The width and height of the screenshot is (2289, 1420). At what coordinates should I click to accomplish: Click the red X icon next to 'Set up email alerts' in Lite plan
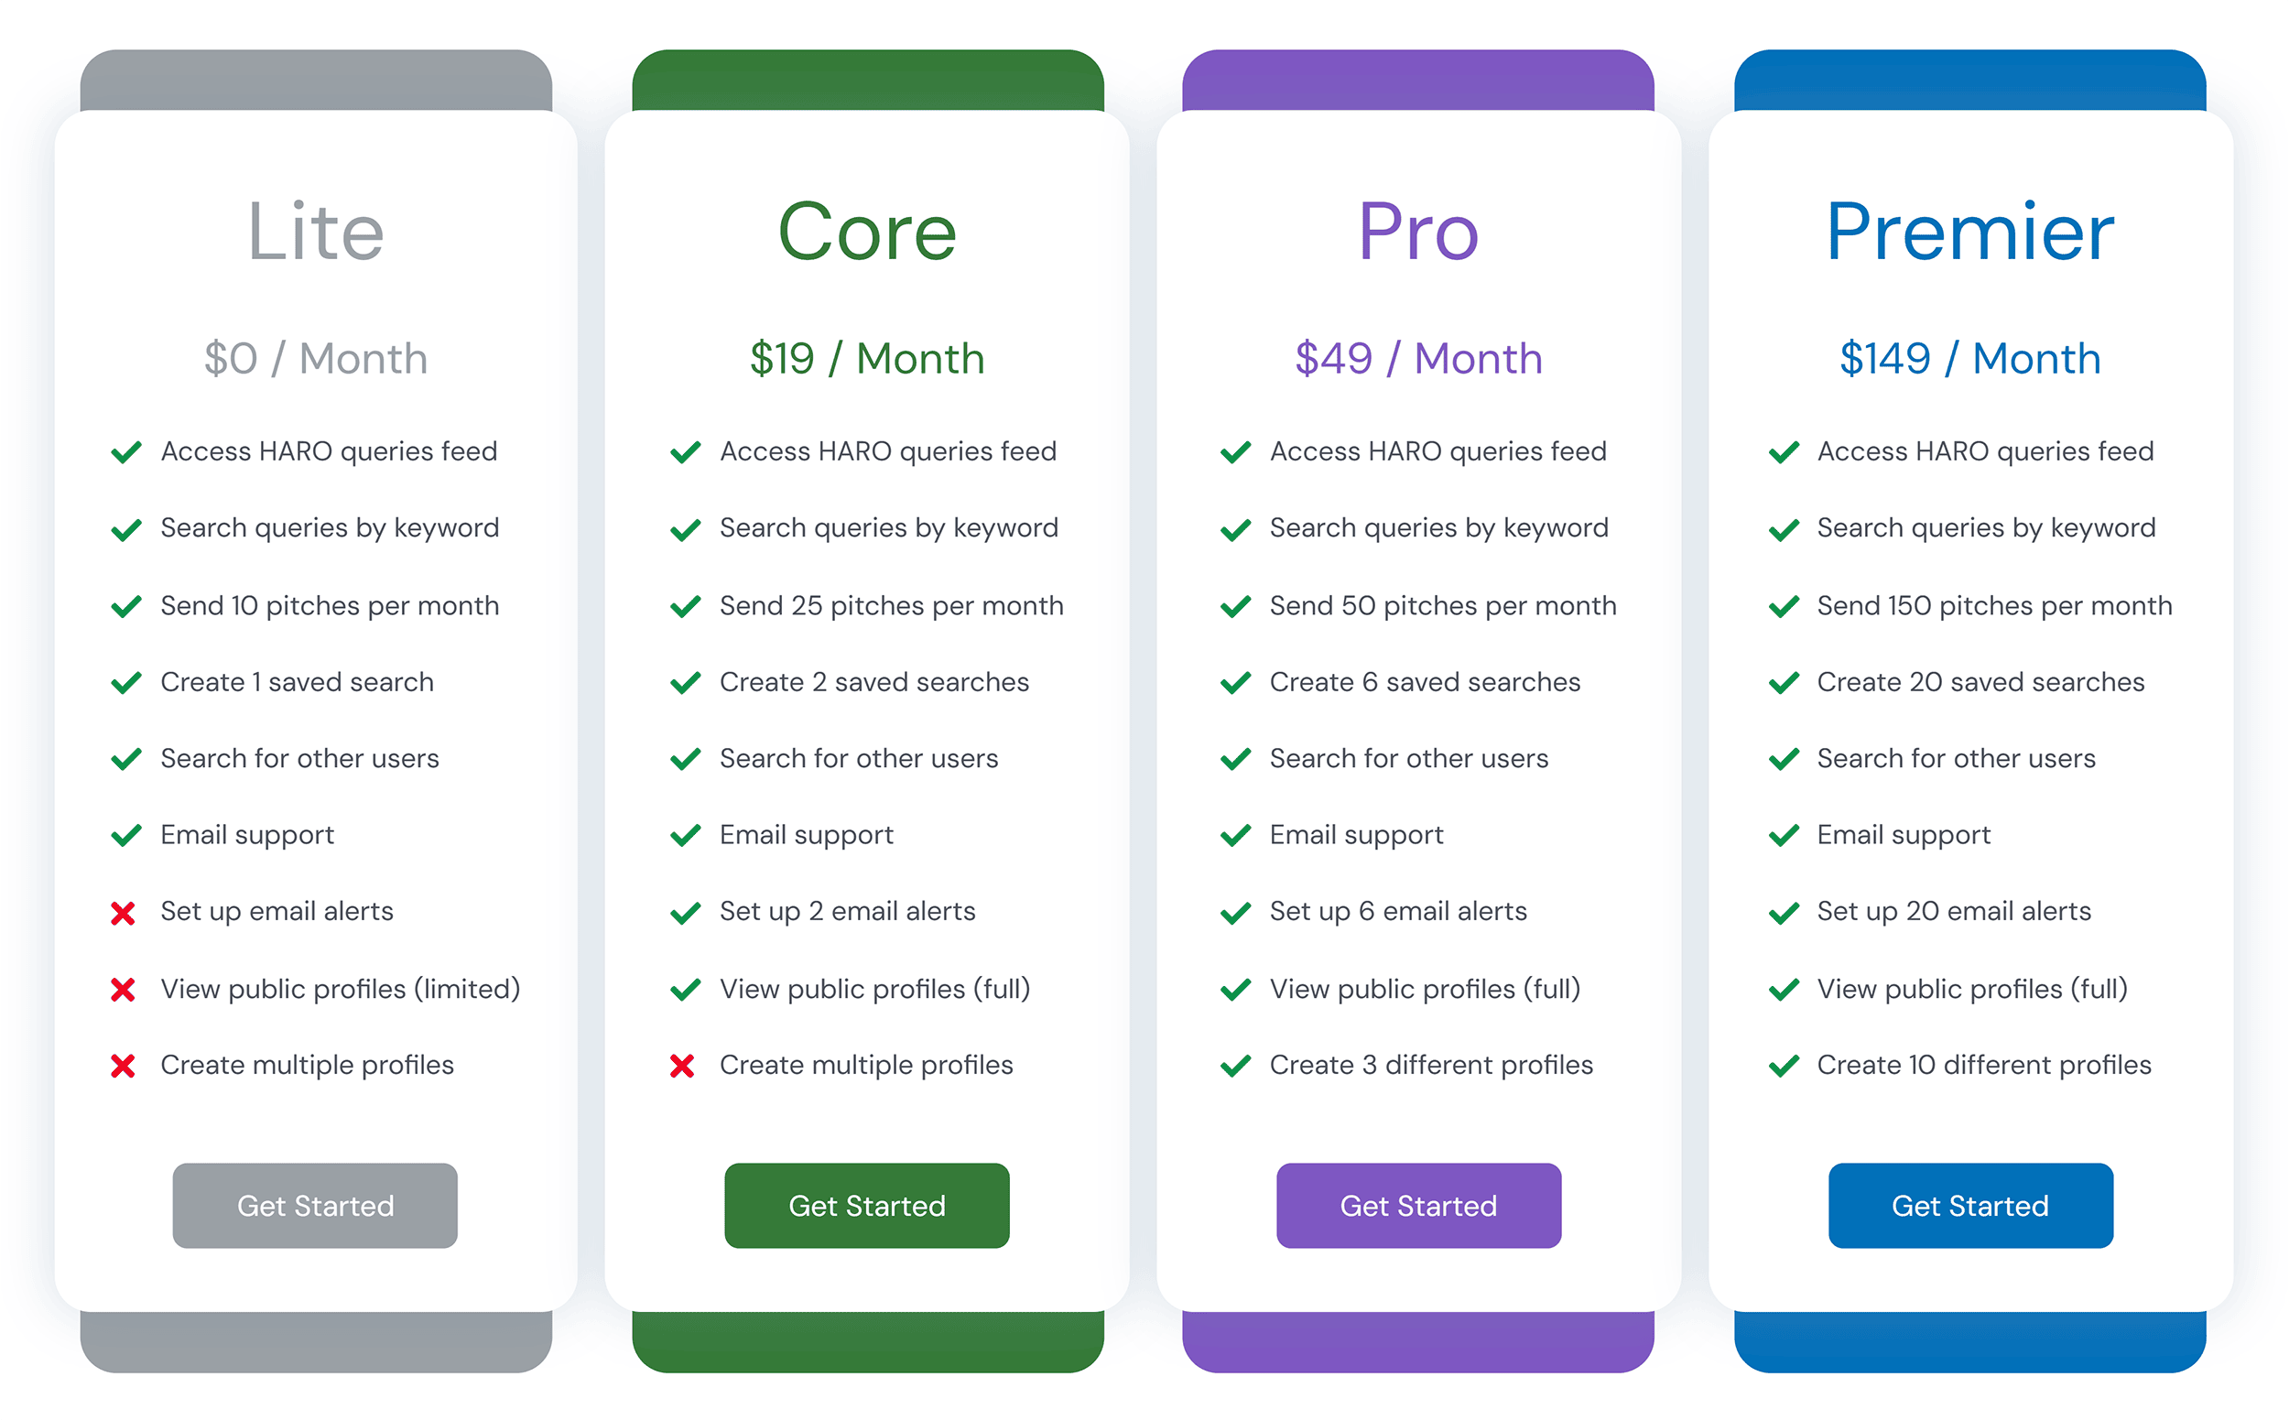pyautogui.click(x=126, y=911)
